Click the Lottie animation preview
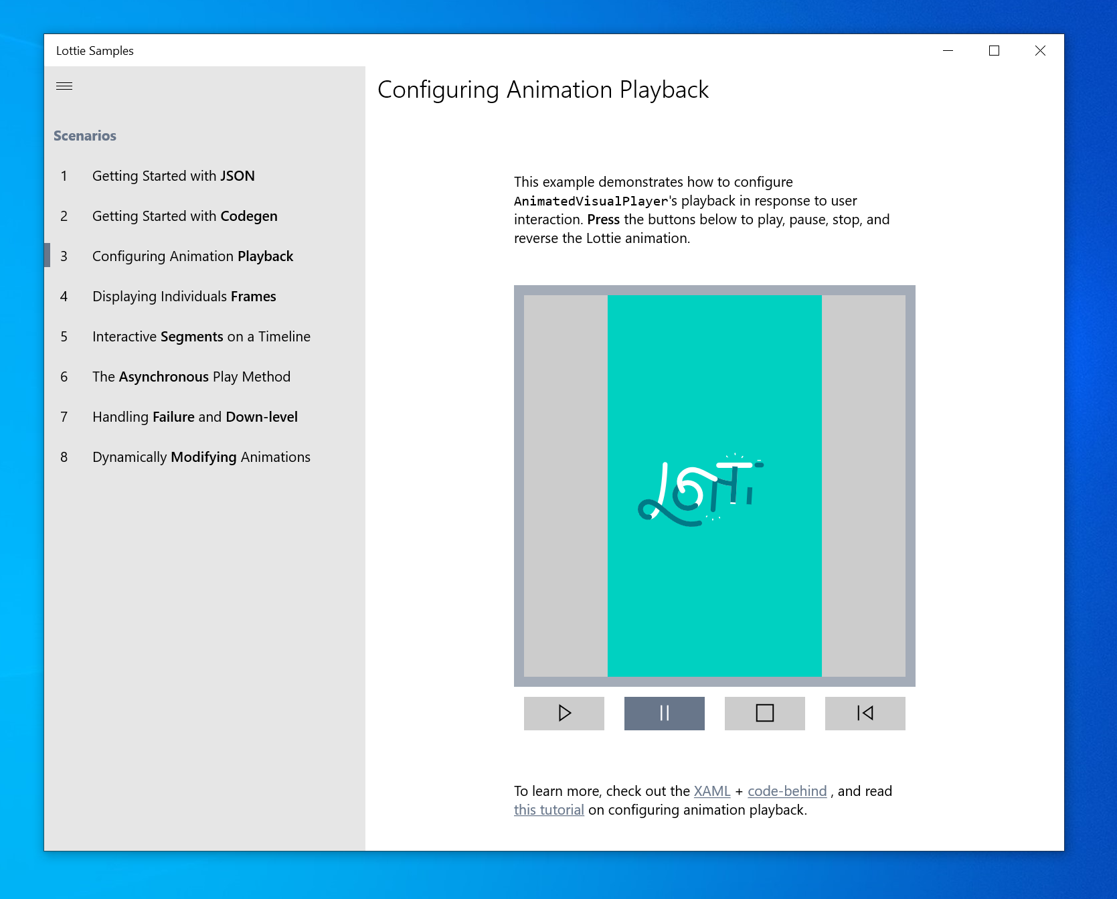The image size is (1117, 899). tap(715, 486)
